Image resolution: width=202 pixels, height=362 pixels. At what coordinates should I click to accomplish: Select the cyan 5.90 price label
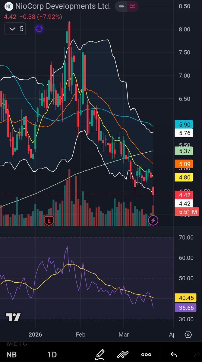pos(184,125)
